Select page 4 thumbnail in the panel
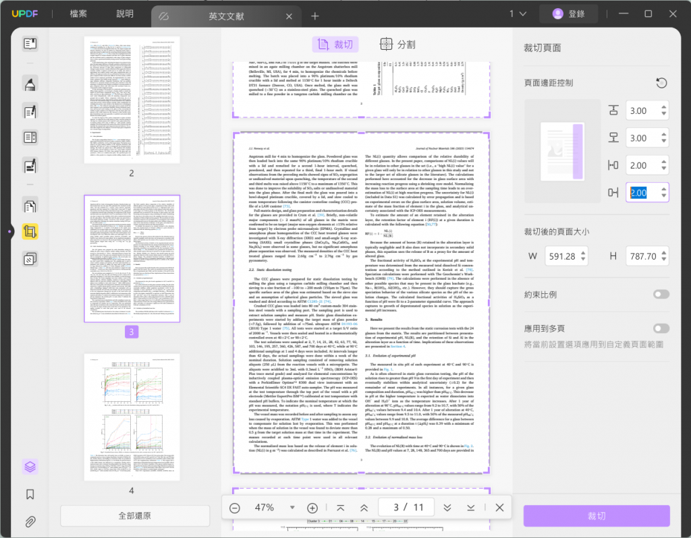Screen dimensions: 691x538 (132, 414)
